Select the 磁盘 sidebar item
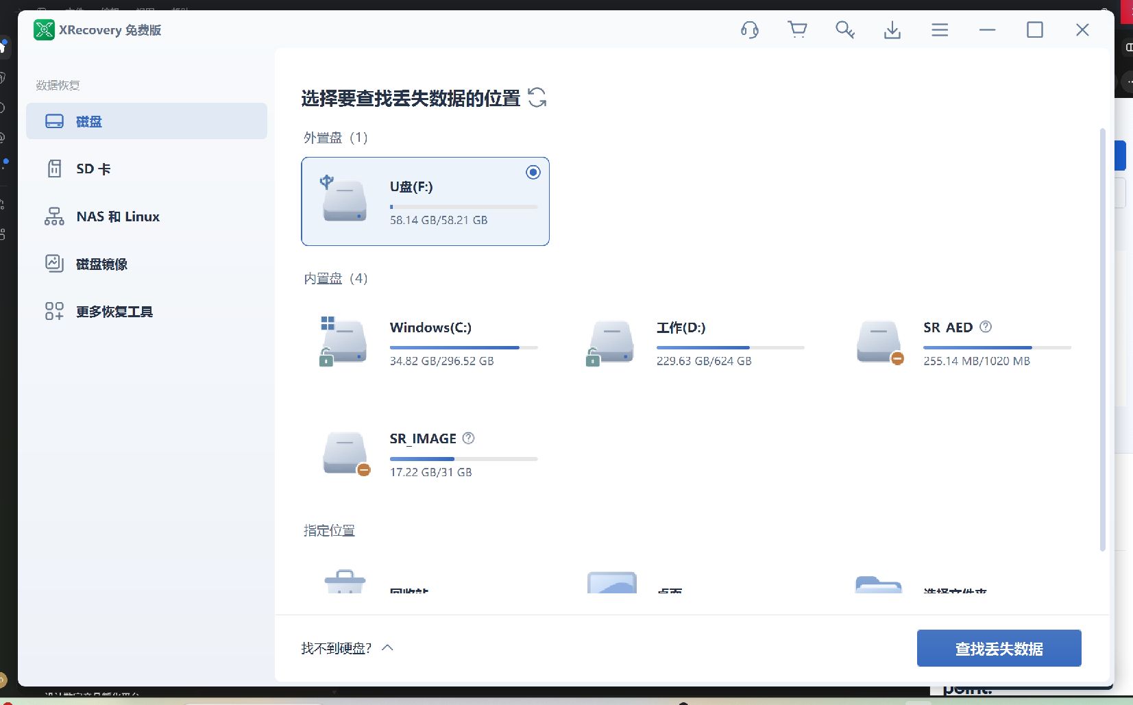 [x=147, y=121]
